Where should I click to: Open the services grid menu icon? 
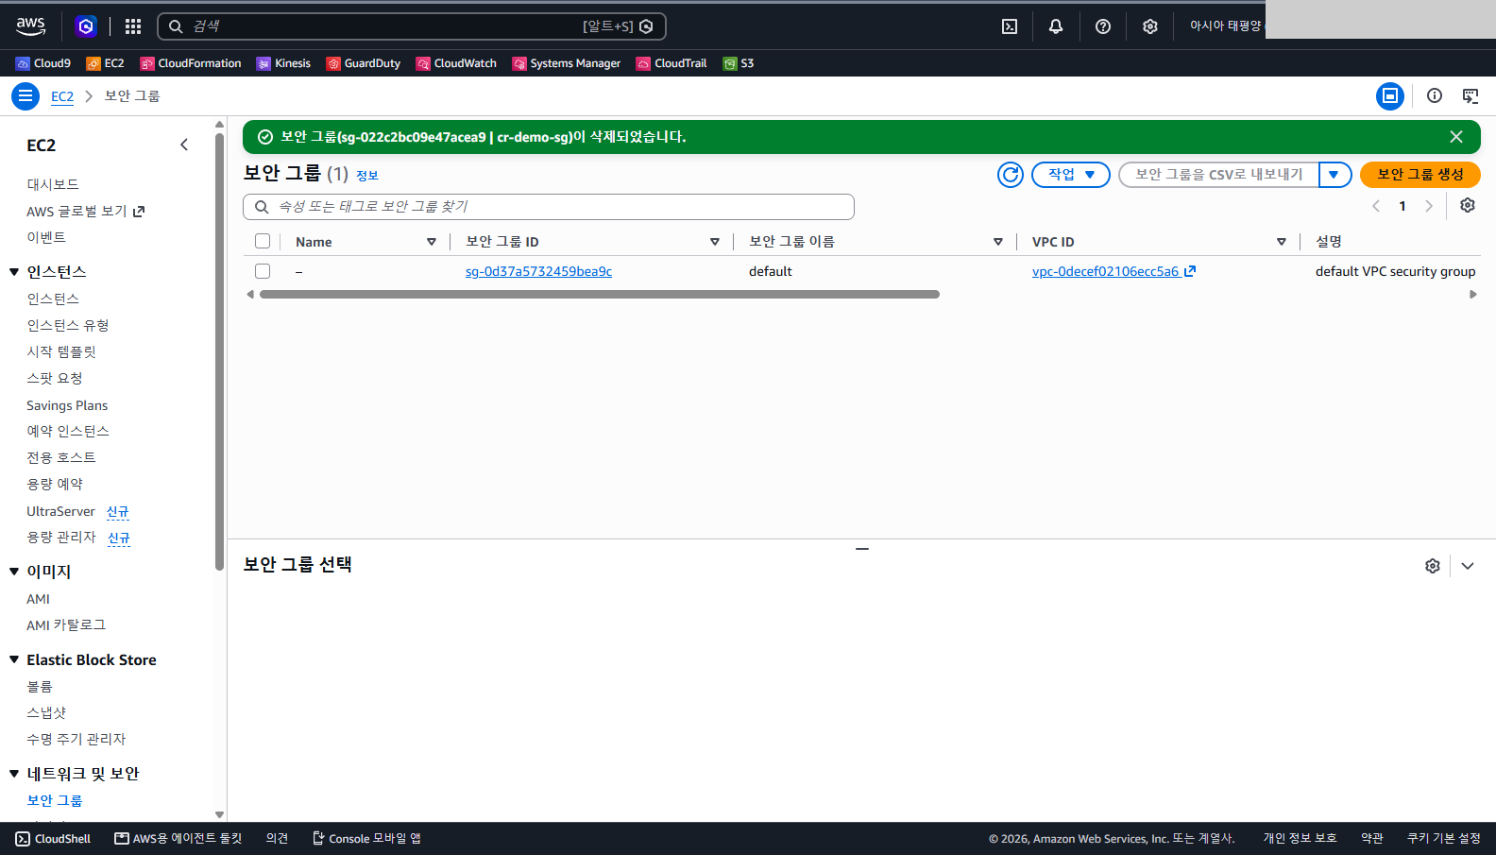133,26
